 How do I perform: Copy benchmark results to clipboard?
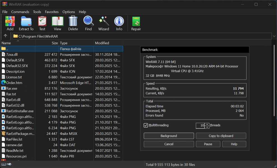click(221, 136)
